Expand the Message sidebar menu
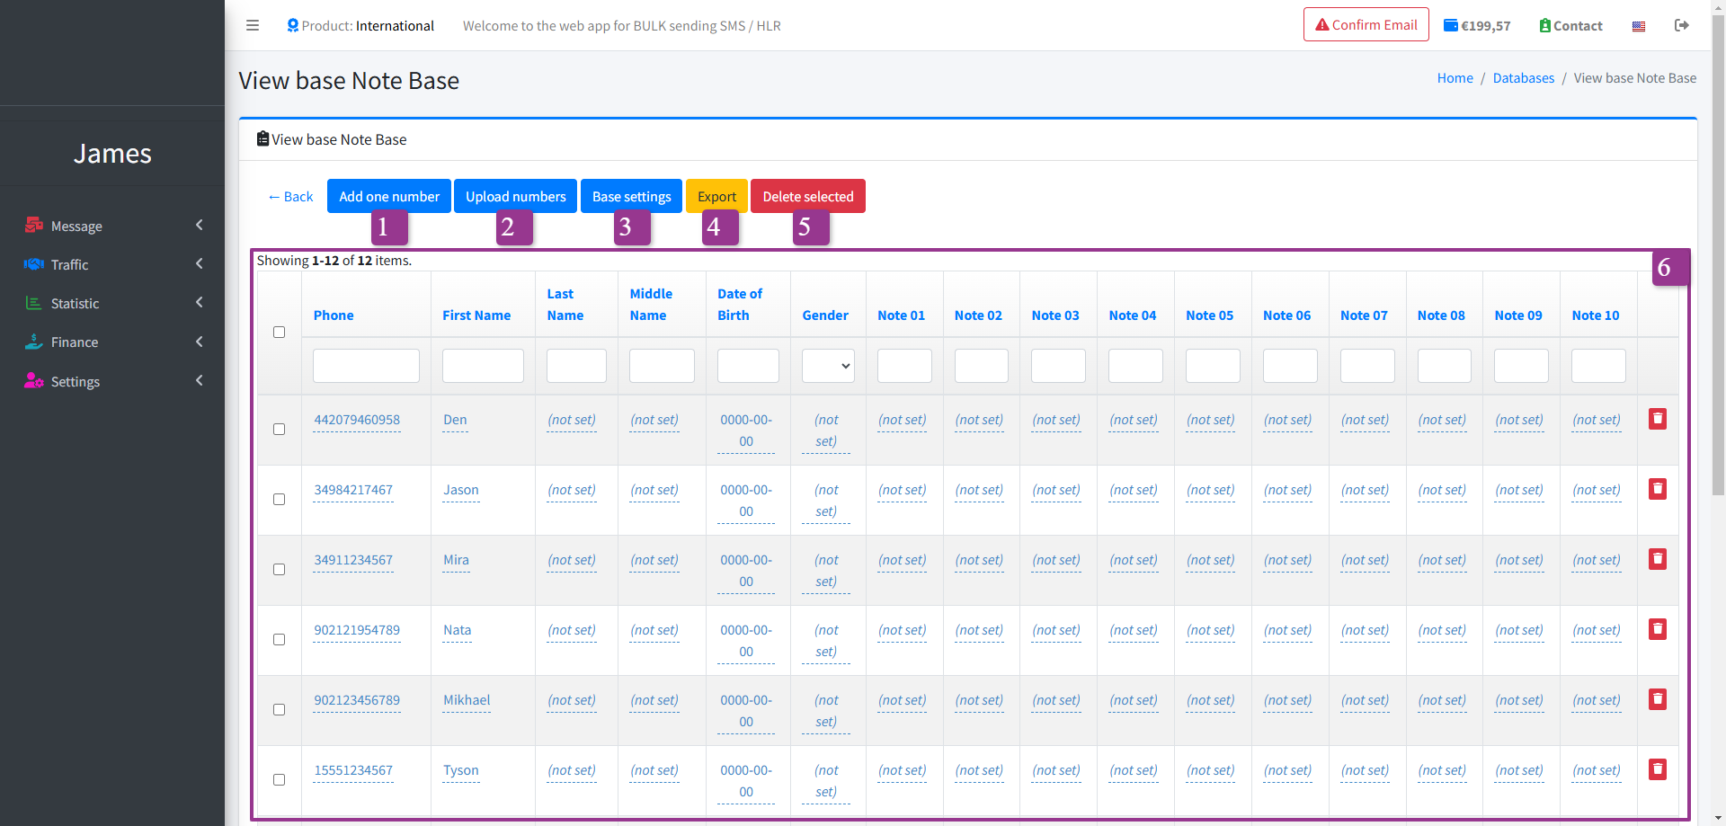 click(112, 226)
